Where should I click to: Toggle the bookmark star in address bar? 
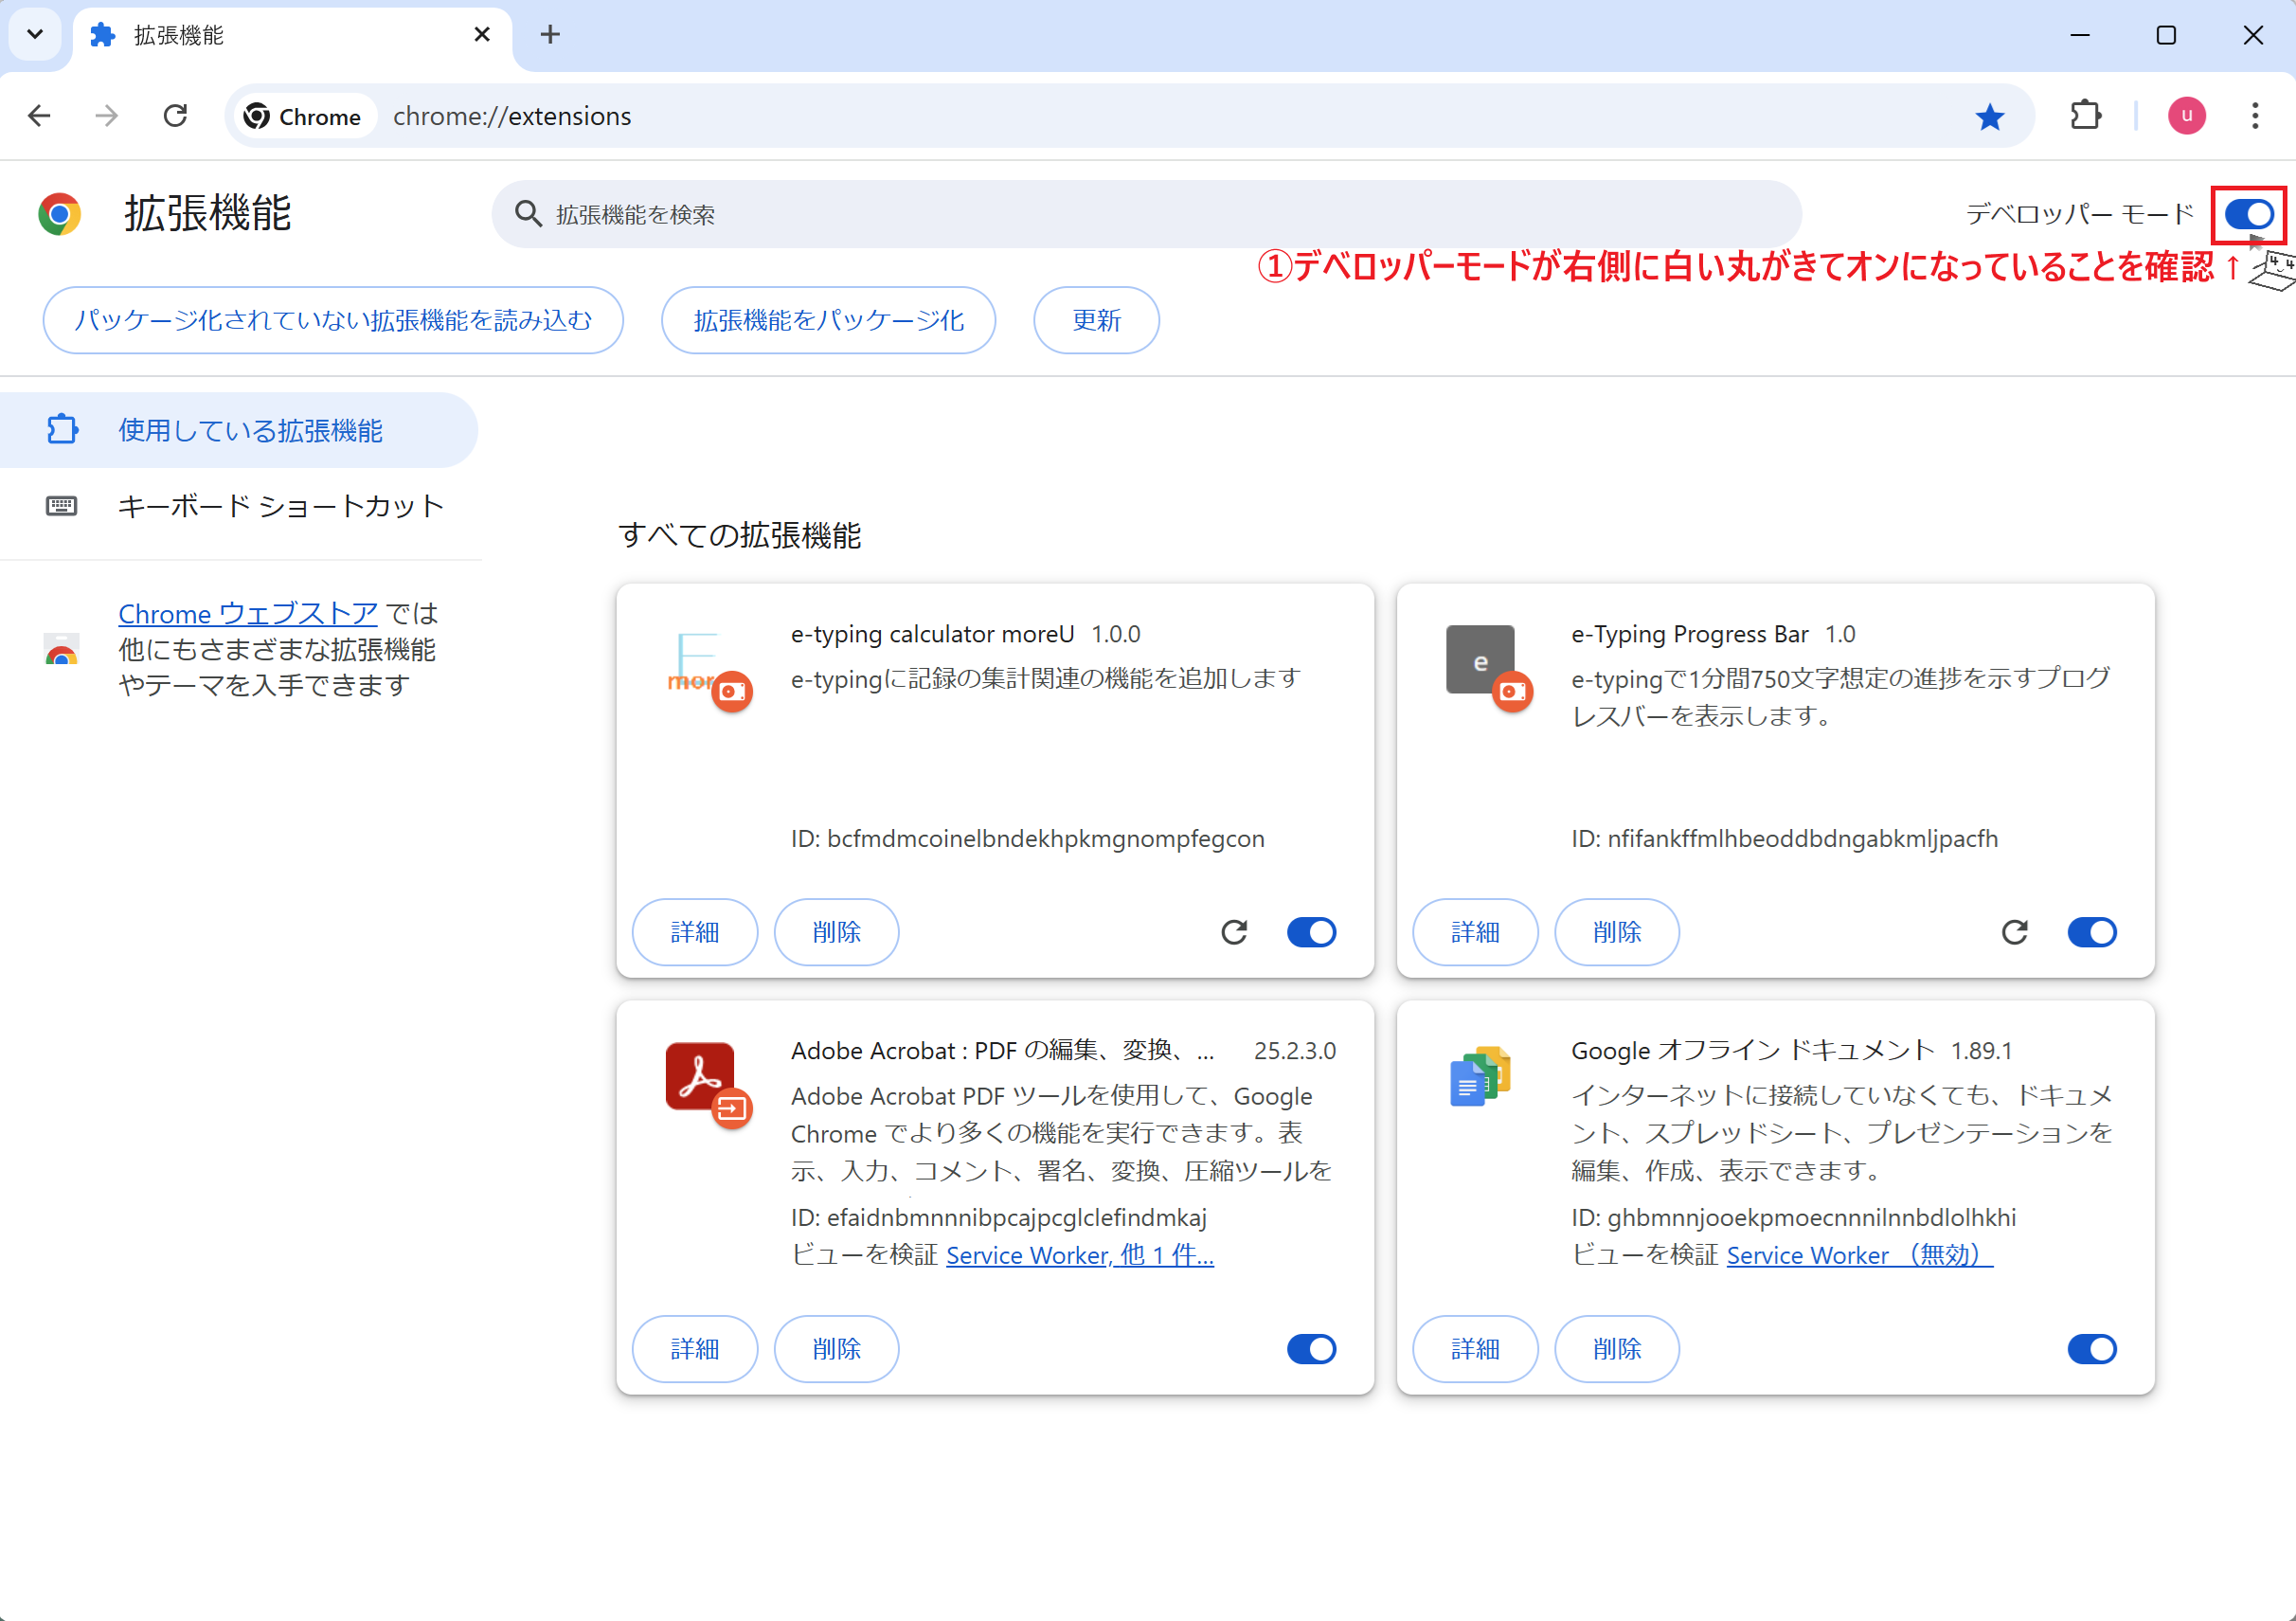1989,117
